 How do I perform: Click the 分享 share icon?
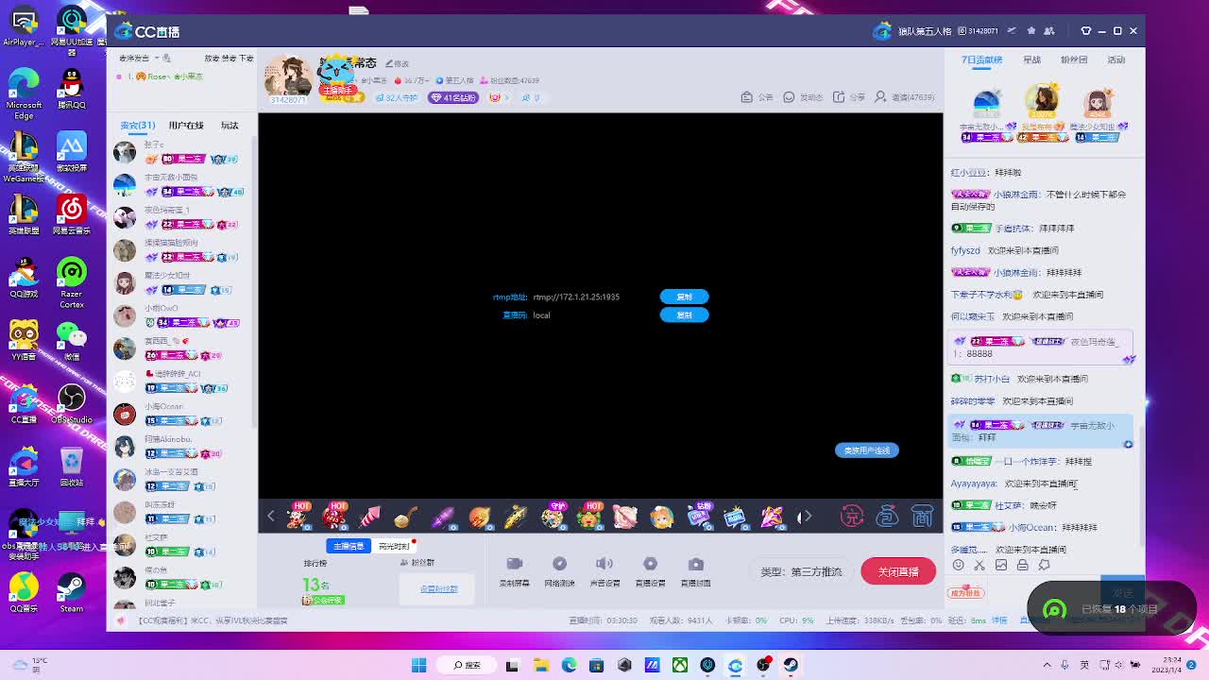(849, 97)
